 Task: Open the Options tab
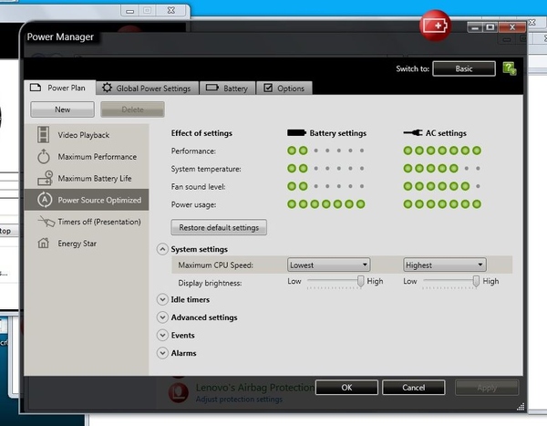[284, 88]
